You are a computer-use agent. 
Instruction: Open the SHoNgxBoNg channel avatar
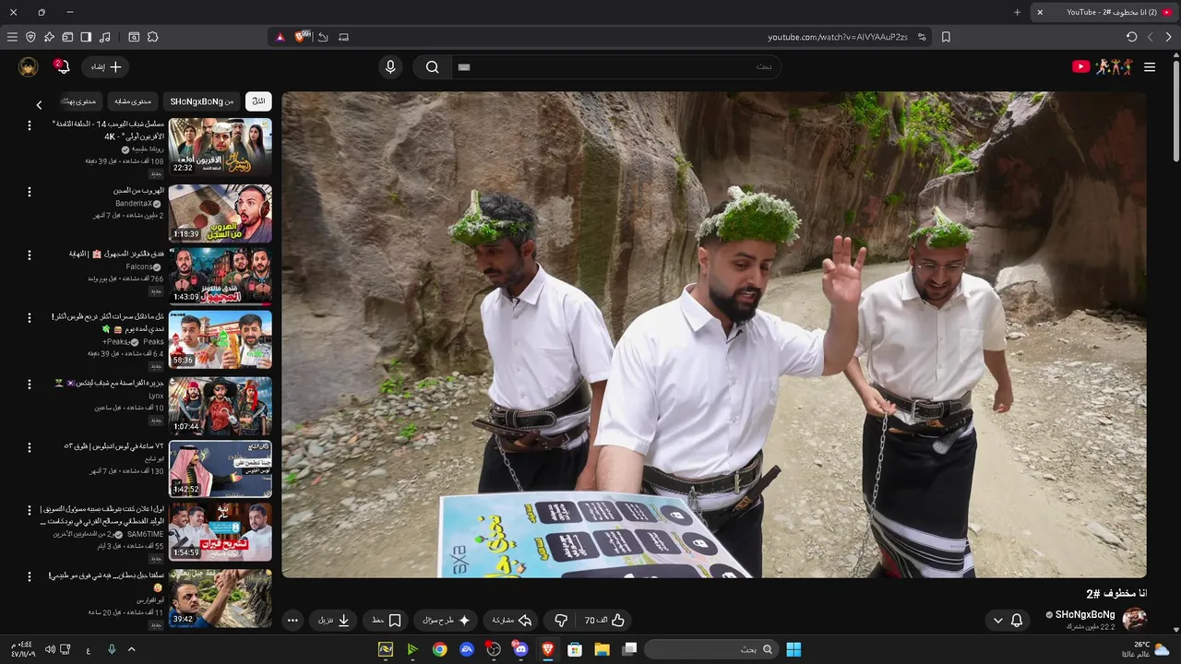[x=1135, y=619]
